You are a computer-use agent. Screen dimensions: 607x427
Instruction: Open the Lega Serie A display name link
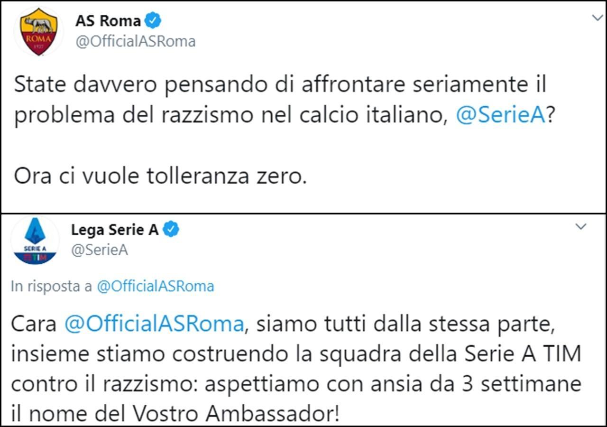tap(115, 230)
